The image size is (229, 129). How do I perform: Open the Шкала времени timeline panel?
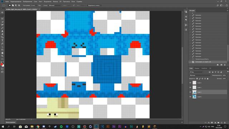click(10, 122)
